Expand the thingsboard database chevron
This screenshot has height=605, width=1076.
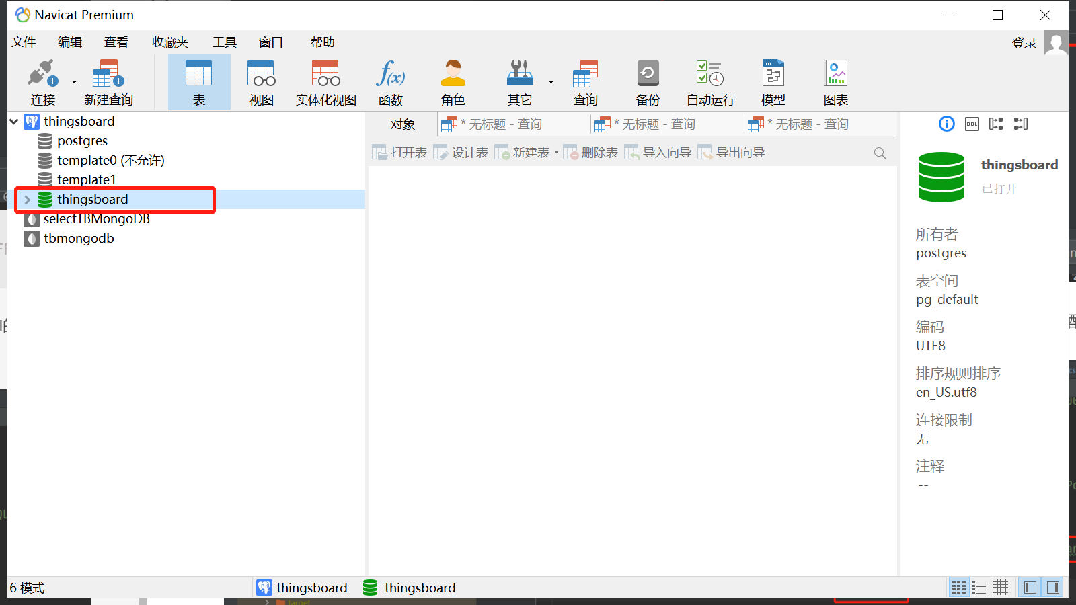coord(28,200)
